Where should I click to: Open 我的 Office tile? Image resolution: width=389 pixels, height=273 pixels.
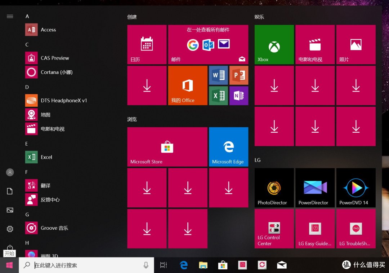click(x=188, y=85)
